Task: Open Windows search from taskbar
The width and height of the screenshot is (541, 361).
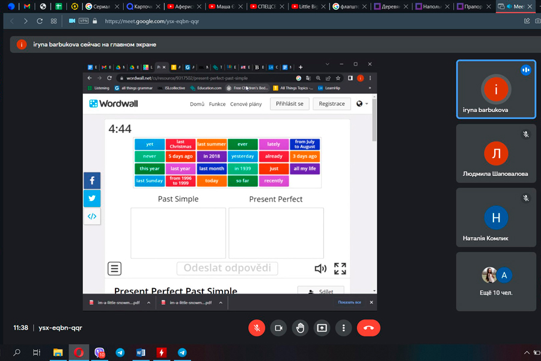Action: click(x=17, y=353)
